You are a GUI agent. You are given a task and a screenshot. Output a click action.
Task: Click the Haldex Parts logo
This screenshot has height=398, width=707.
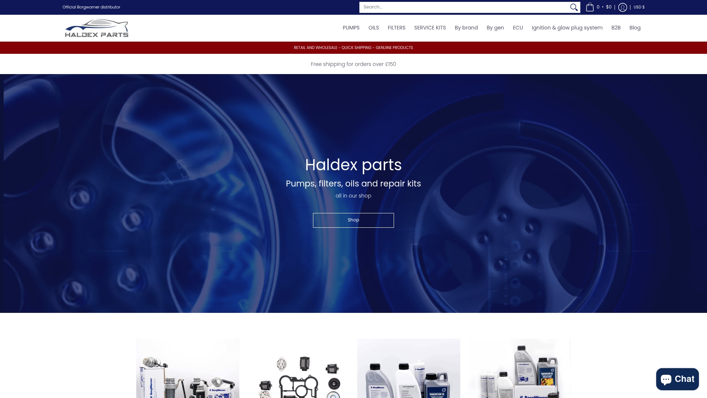(x=96, y=28)
